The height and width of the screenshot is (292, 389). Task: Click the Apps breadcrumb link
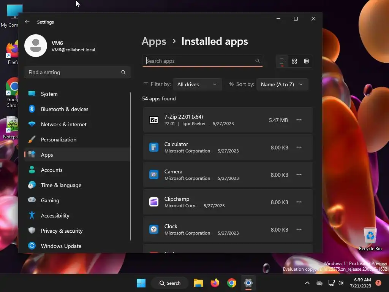pyautogui.click(x=154, y=41)
